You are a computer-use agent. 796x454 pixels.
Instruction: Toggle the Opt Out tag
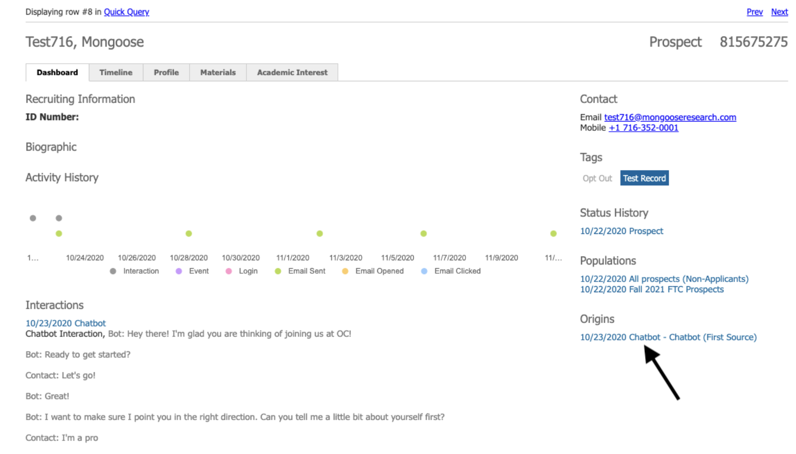pos(597,178)
